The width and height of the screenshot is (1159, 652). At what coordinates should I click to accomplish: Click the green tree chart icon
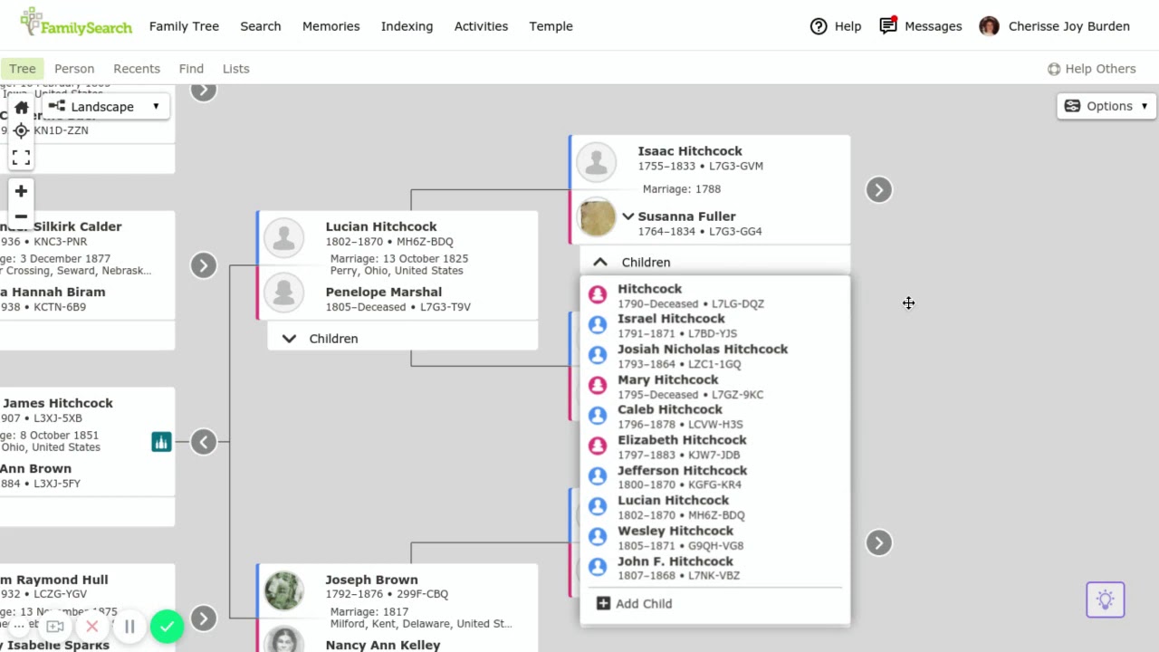[161, 442]
